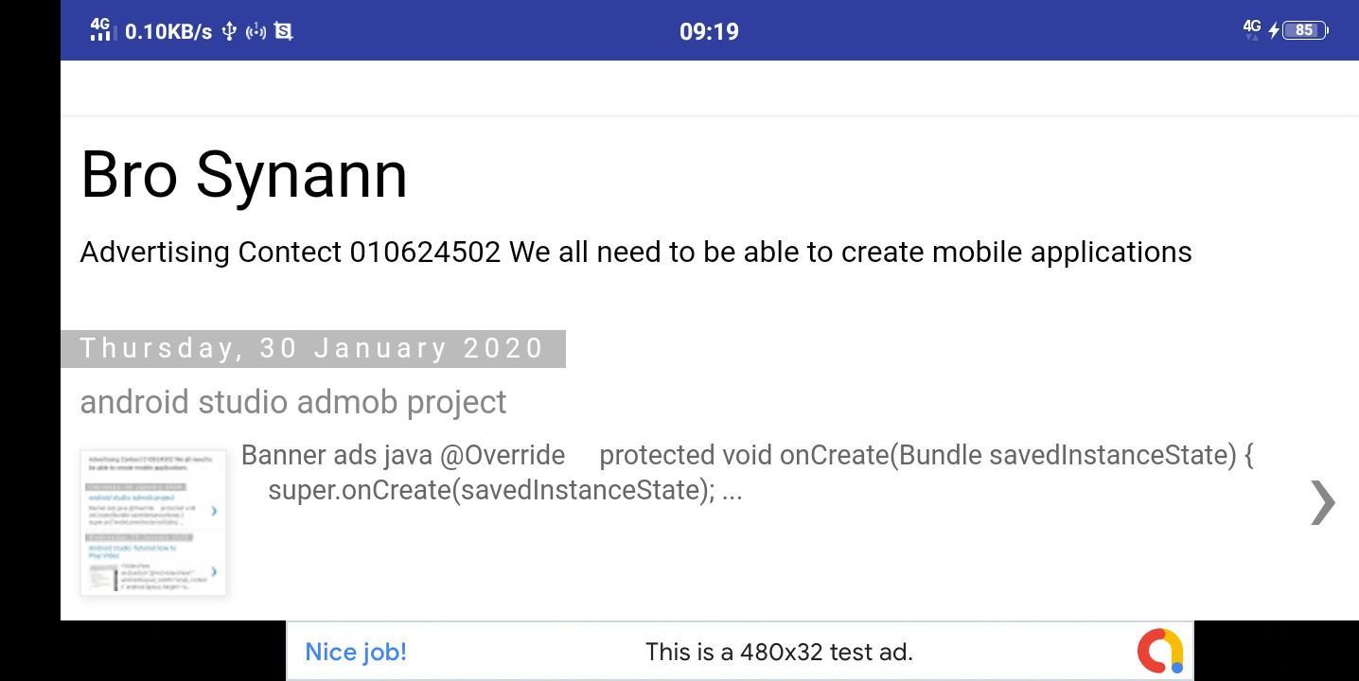
Task: Tap the USB connection status icon
Action: coord(229,31)
